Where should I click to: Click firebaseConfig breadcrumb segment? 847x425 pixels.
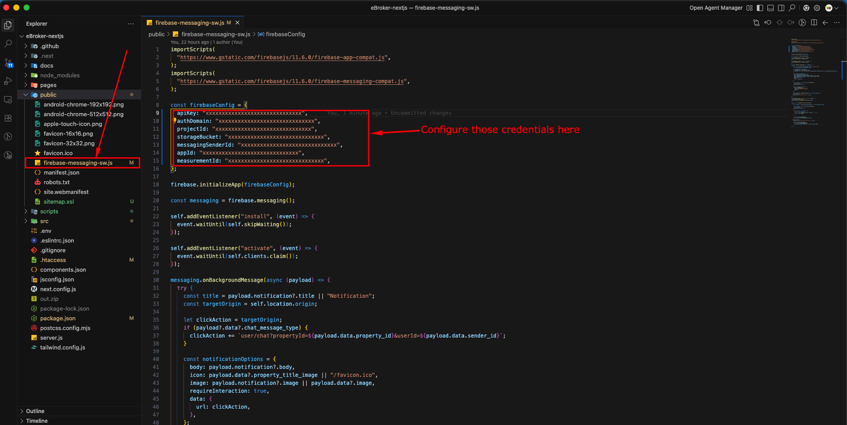282,34
